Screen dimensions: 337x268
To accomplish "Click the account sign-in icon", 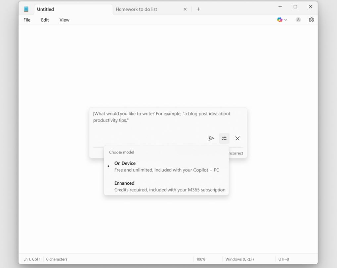I will pos(298,20).
